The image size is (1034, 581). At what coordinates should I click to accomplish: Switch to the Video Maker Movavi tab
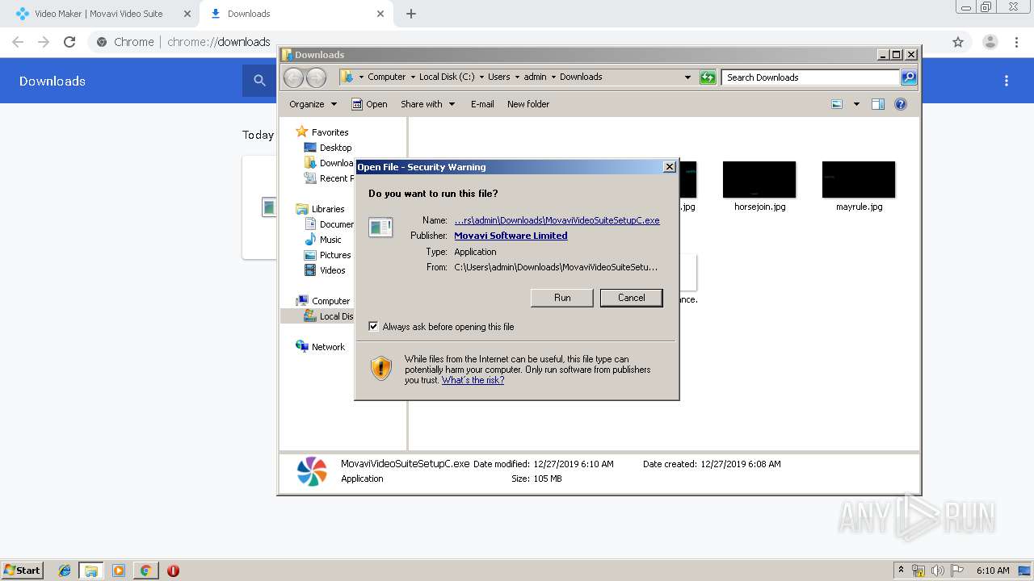click(x=99, y=14)
